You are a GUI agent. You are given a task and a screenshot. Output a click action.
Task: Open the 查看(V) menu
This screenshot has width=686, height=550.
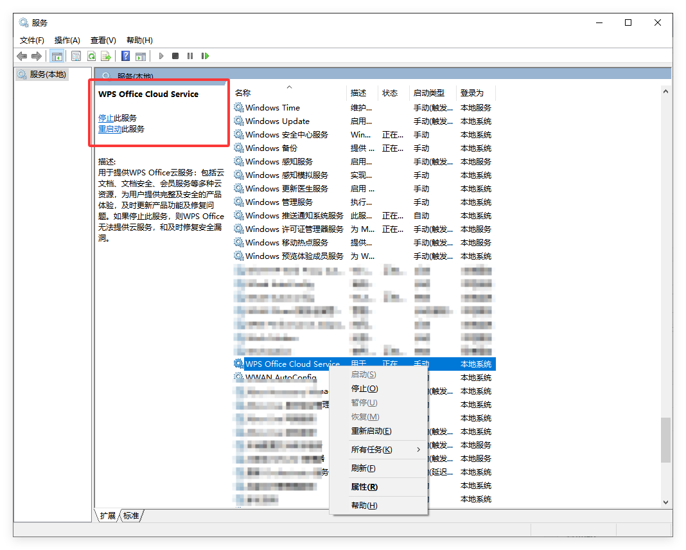[x=103, y=40]
